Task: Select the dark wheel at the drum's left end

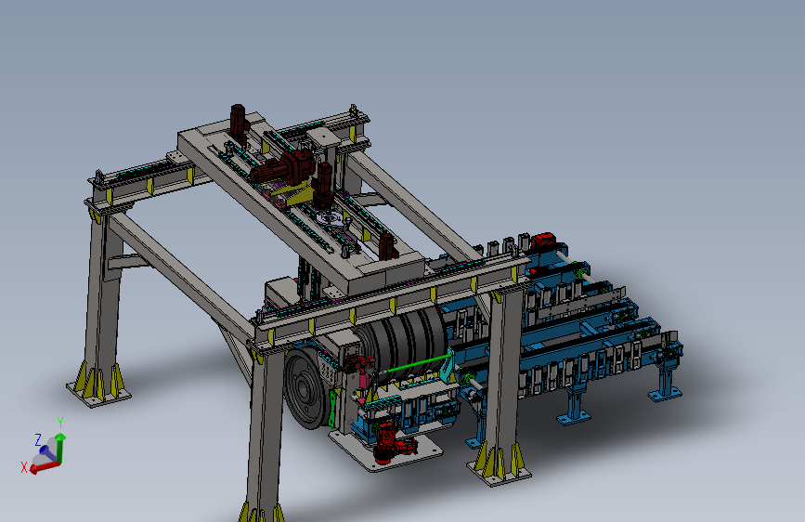Action: click(x=306, y=389)
